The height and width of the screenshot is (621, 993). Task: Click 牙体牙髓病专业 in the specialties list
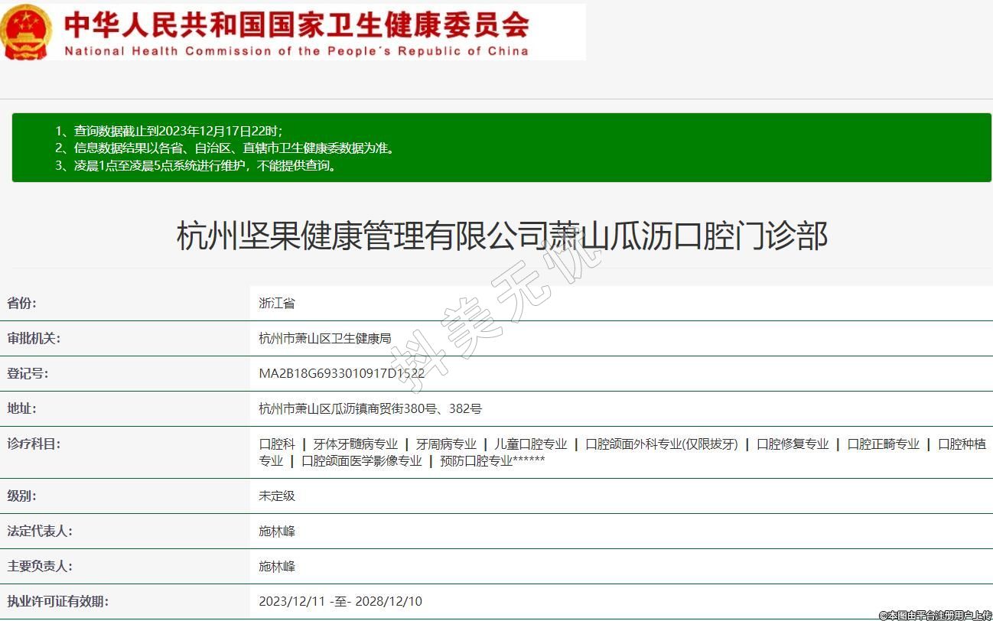[x=356, y=444]
